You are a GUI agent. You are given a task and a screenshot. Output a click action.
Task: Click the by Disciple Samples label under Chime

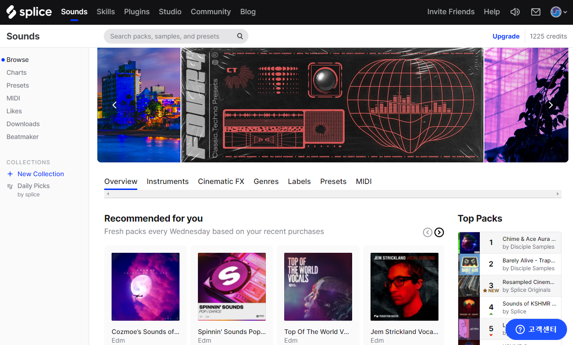[528, 247]
